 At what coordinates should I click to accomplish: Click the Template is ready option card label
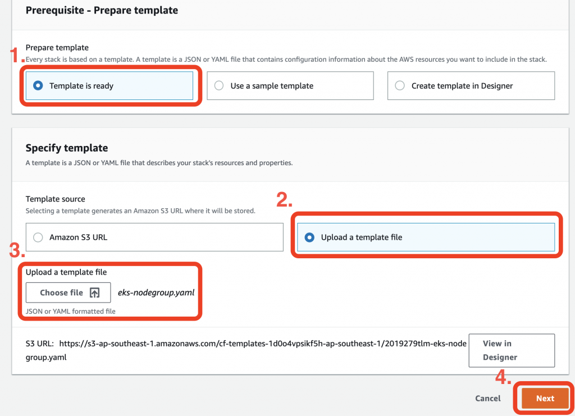click(81, 86)
